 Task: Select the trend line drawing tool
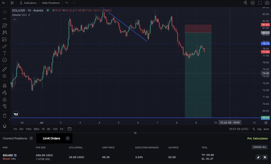[x=5, y=19]
